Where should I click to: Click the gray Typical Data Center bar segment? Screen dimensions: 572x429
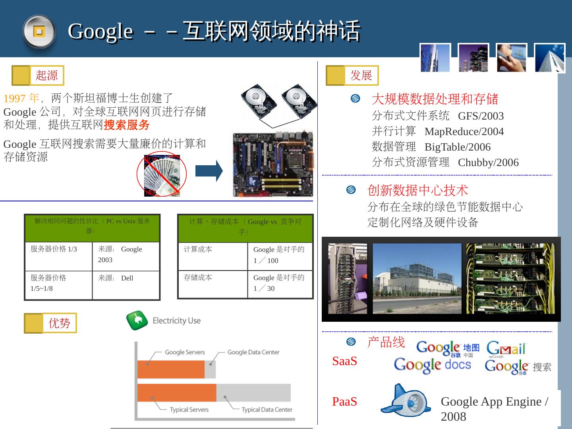253,393
